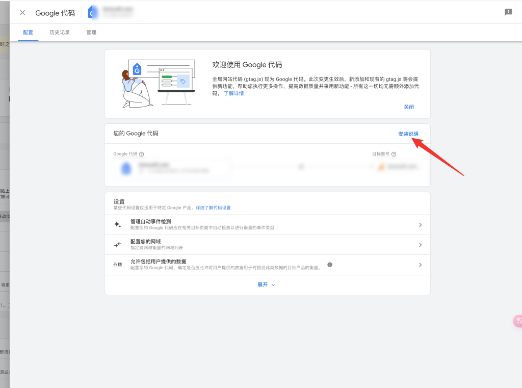Expand chevron on 配置您的网域 row
522x388 pixels.
click(420, 245)
